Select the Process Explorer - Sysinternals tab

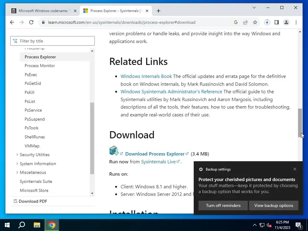click(116, 11)
